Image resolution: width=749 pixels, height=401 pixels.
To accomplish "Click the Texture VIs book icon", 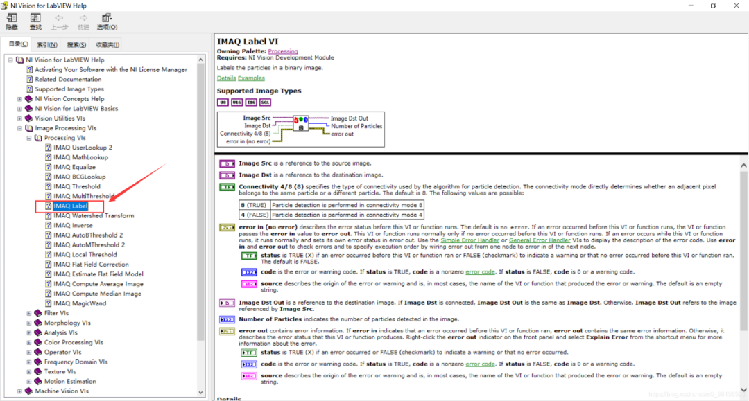I will pyautogui.click(x=38, y=371).
